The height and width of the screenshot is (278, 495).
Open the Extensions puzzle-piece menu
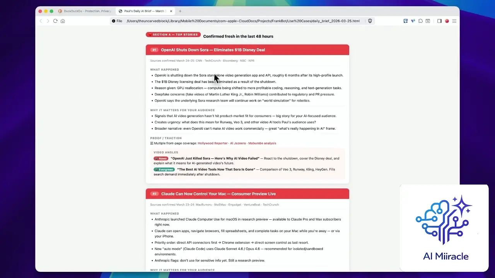point(420,21)
